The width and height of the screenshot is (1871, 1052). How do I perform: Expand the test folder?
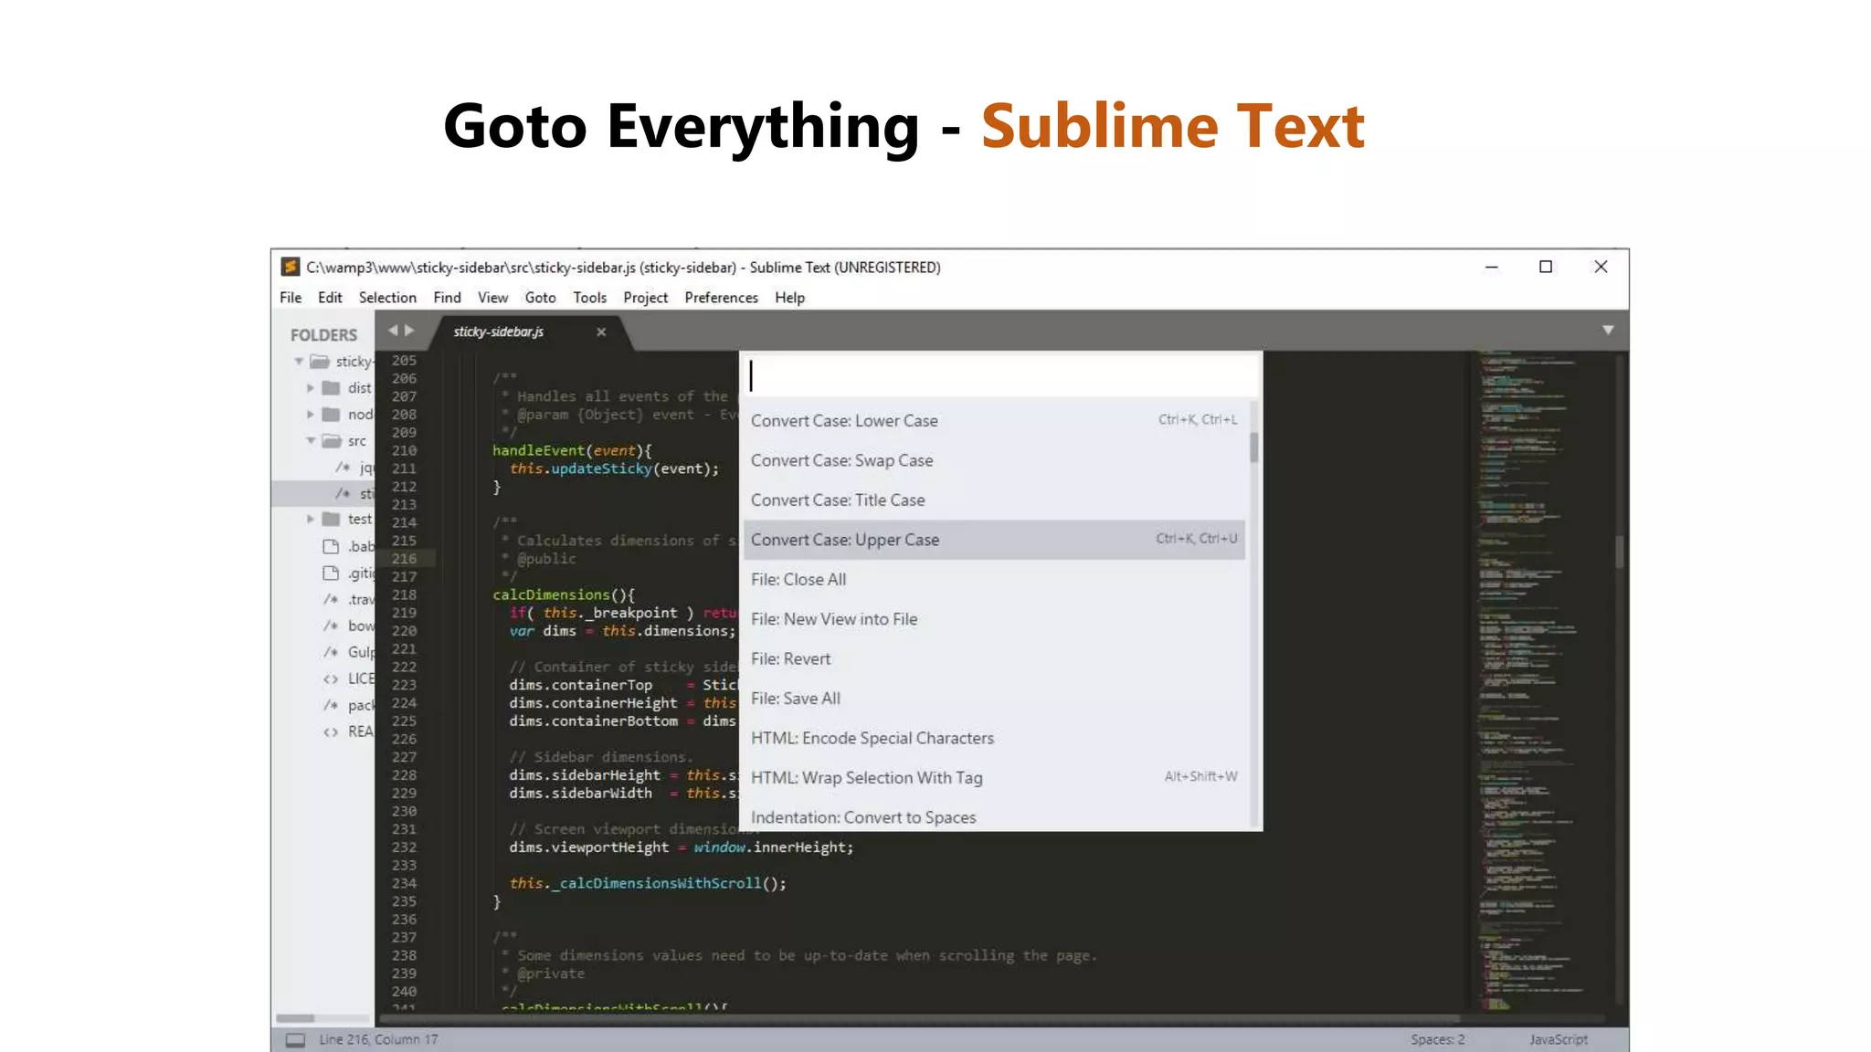coord(311,520)
